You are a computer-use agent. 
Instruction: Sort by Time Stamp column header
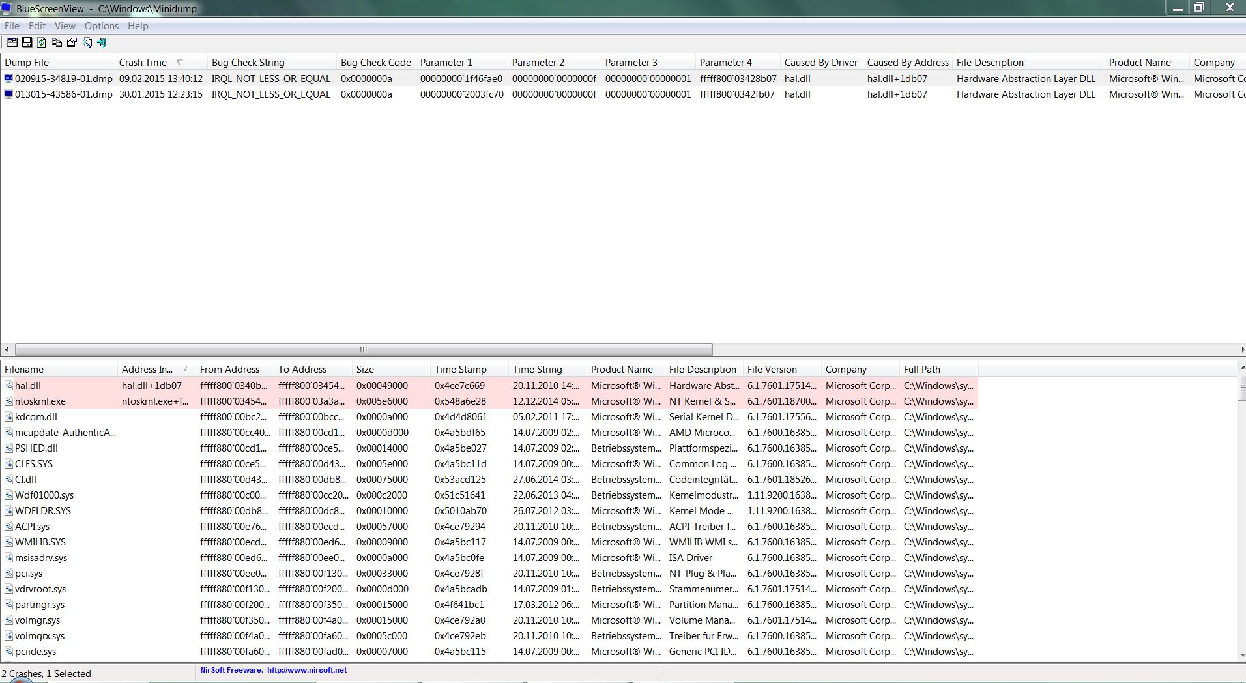(x=469, y=370)
